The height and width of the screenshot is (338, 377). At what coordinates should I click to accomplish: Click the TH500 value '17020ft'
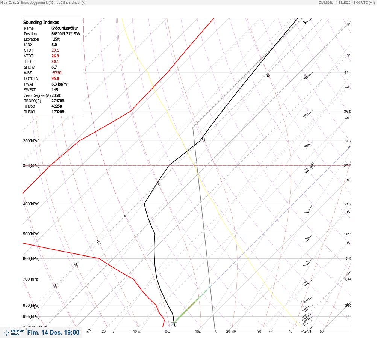tap(58, 112)
